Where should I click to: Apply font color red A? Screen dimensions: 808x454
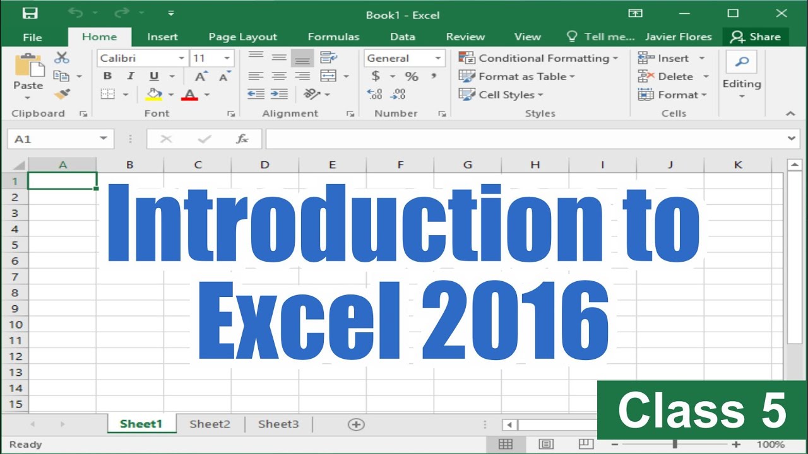pos(189,95)
